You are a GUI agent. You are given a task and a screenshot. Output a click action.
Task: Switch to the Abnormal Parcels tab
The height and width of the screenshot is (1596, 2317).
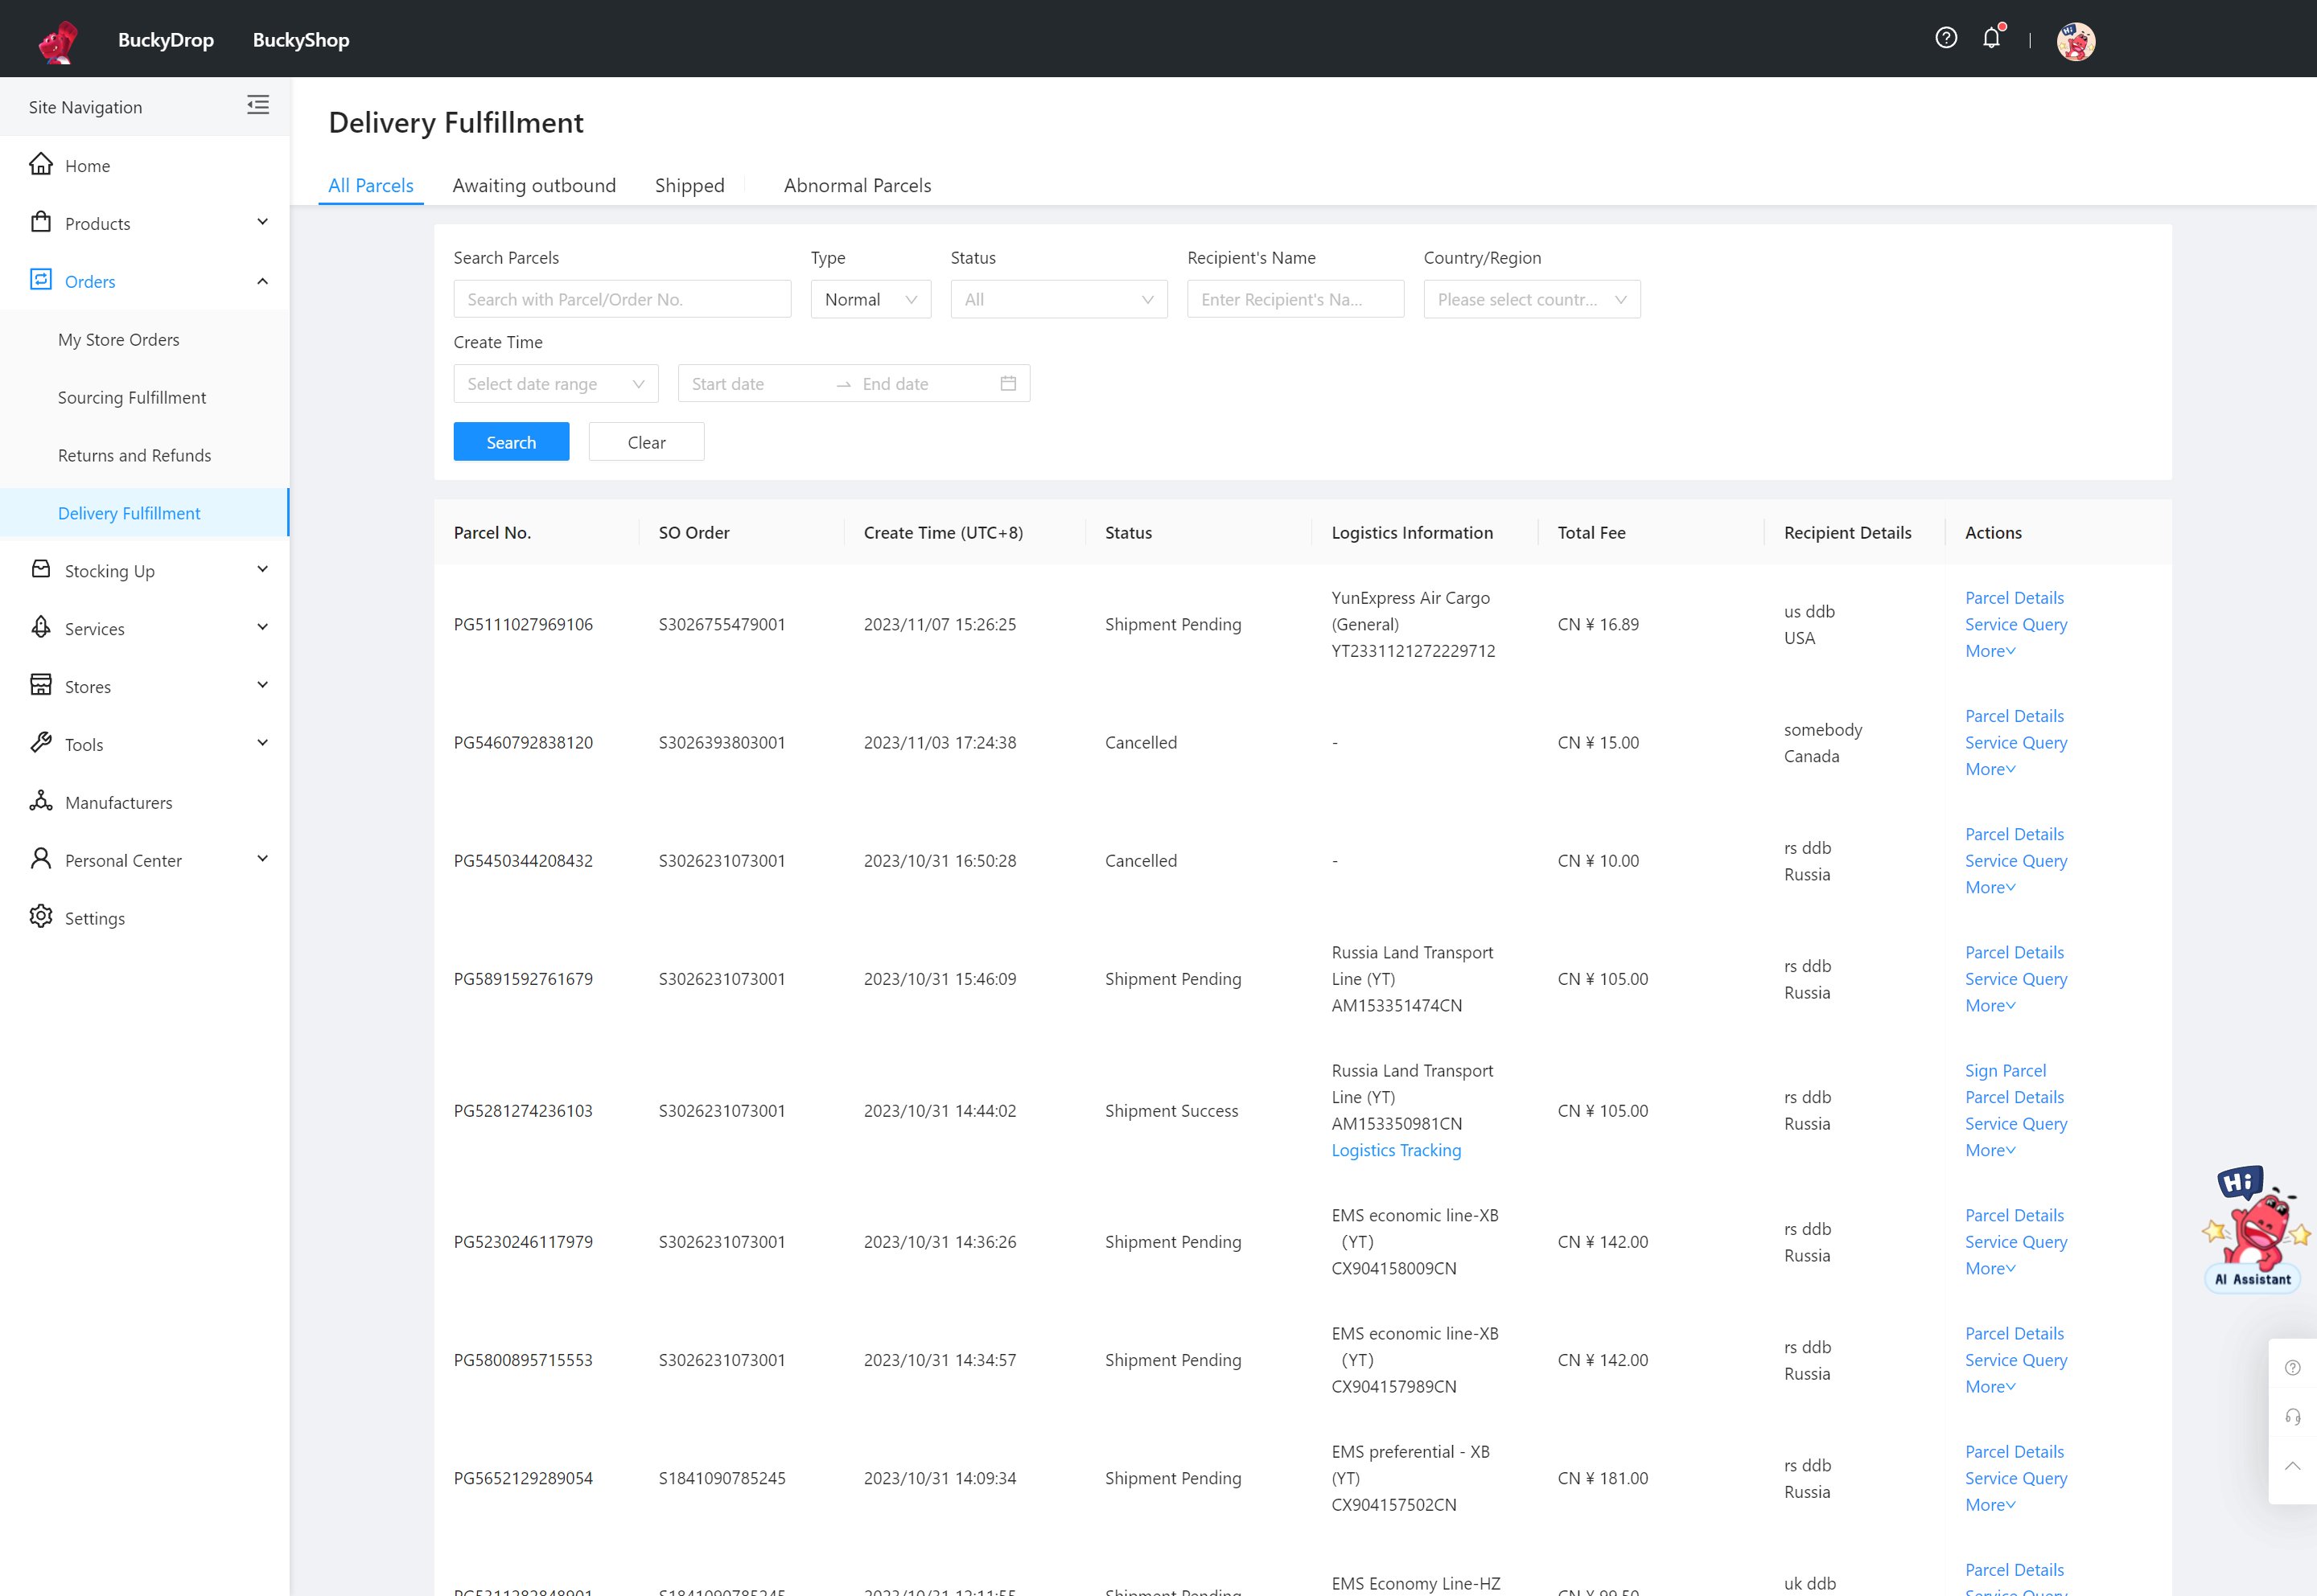click(858, 185)
